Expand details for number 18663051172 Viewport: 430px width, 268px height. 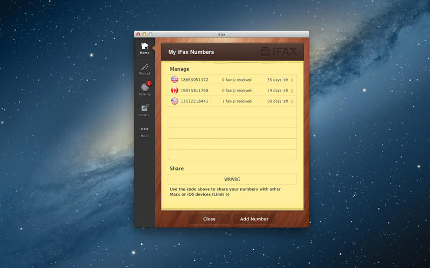(x=292, y=80)
